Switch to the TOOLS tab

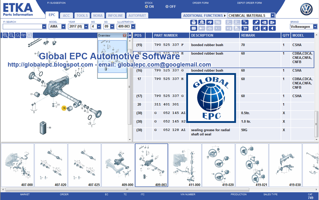pos(82,16)
